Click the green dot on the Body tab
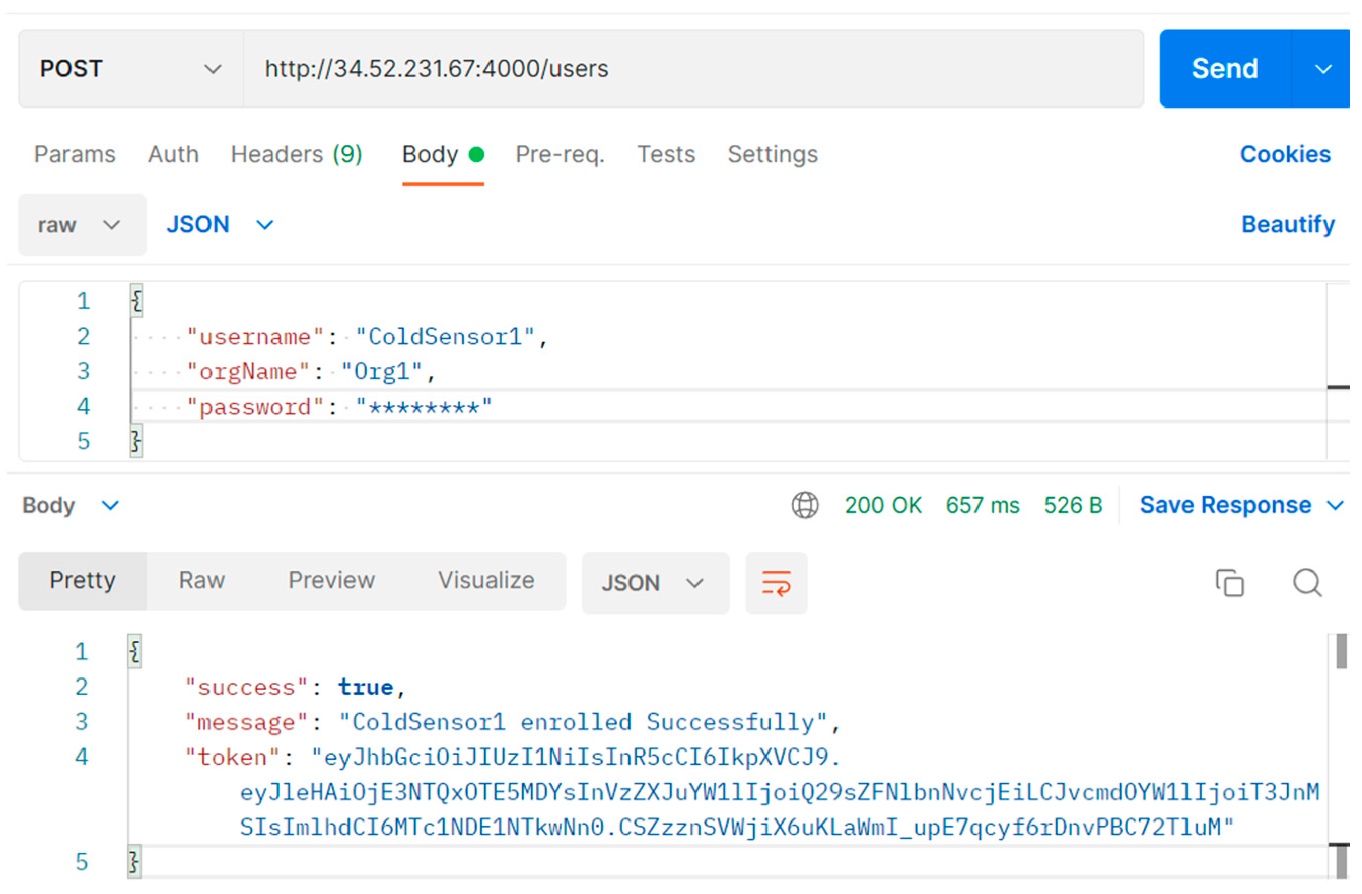The width and height of the screenshot is (1362, 894). click(476, 155)
